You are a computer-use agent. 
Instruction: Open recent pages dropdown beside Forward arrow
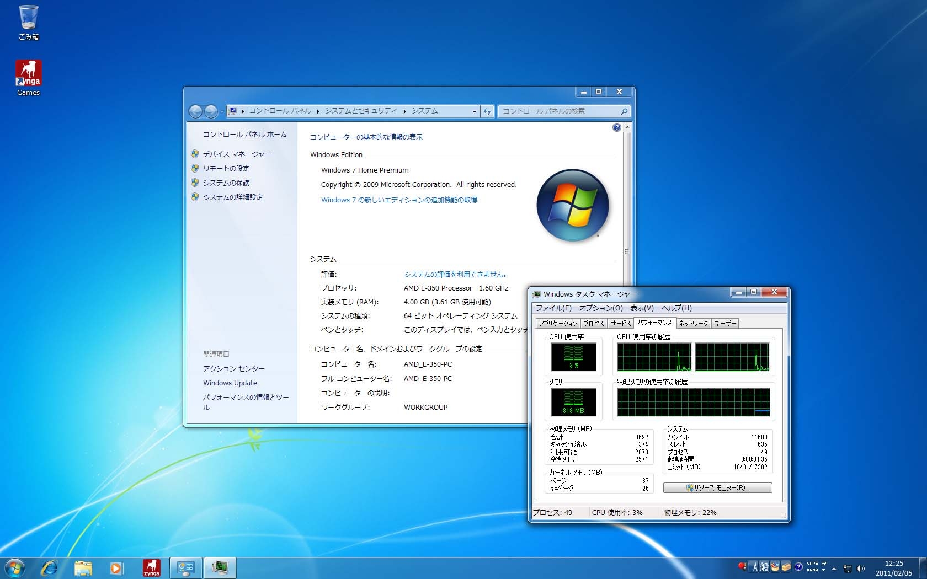(x=222, y=111)
